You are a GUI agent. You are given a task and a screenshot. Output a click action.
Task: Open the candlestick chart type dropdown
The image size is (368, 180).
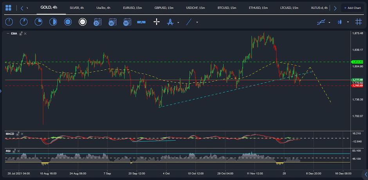(x=348, y=22)
